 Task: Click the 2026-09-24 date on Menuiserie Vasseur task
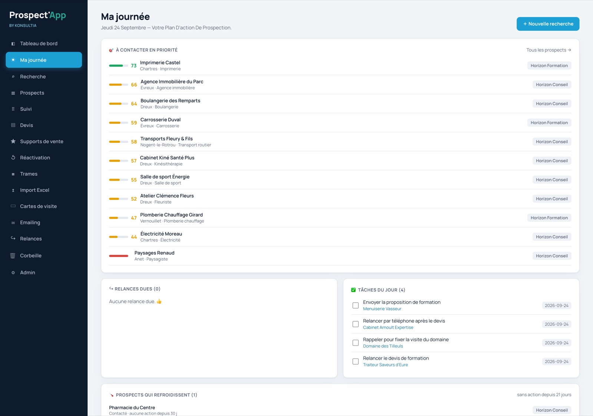[x=556, y=306]
